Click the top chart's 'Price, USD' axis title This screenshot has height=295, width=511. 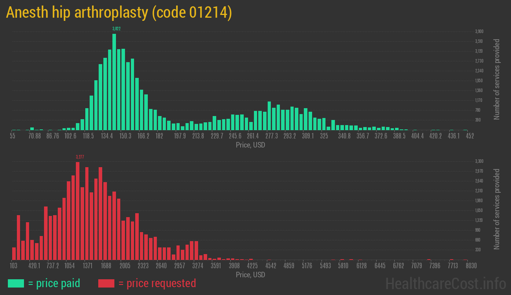click(x=250, y=145)
